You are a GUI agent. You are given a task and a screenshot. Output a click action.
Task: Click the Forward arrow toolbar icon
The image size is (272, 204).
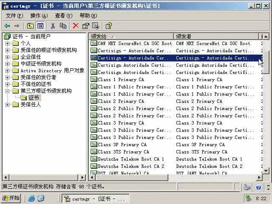tap(17, 26)
